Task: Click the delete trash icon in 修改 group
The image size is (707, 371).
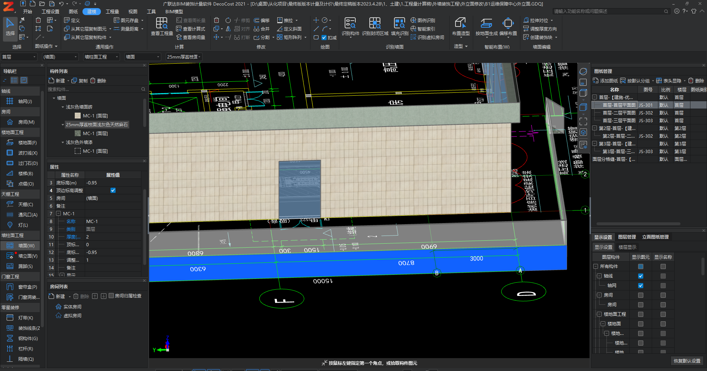Action: tap(217, 20)
